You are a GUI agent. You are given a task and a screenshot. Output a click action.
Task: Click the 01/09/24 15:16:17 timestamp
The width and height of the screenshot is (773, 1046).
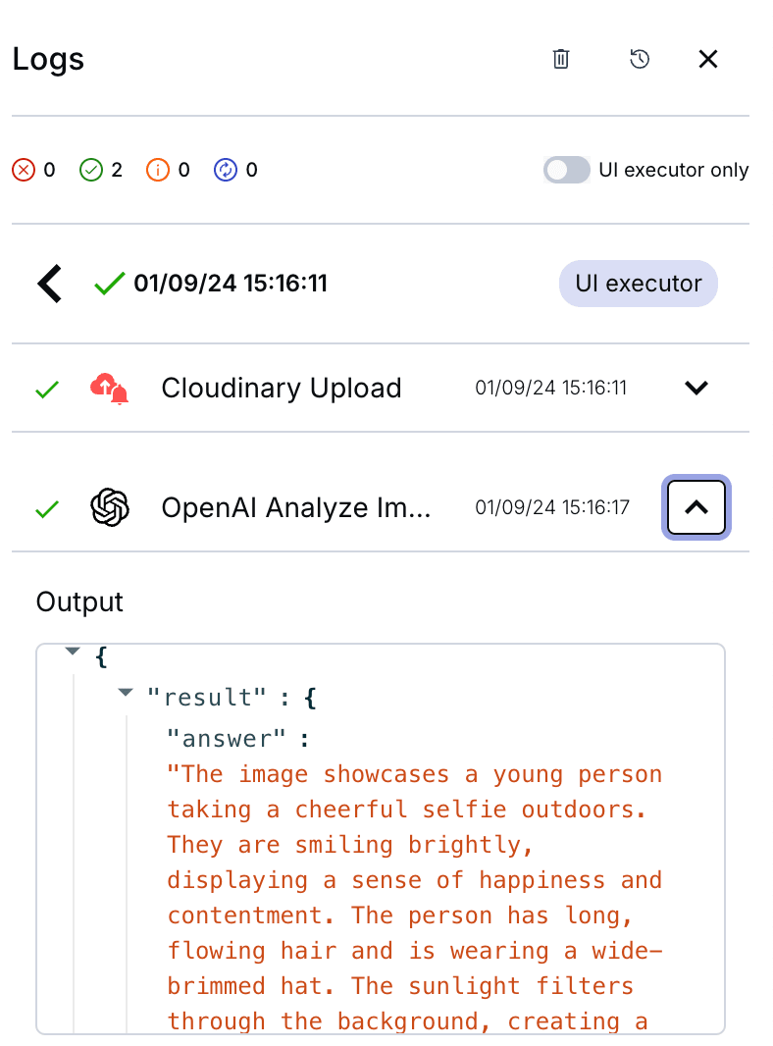pos(552,507)
